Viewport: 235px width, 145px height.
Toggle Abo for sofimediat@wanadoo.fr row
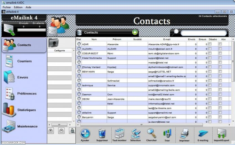click(x=220, y=80)
